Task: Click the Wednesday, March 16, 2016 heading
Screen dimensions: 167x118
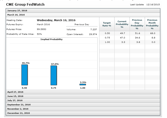Action: 56,20
